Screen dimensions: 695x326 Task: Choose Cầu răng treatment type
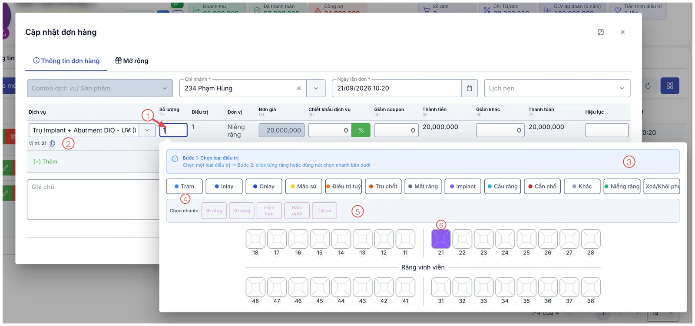(503, 186)
